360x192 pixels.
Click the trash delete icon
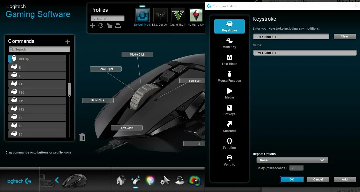pyautogui.click(x=82, y=137)
